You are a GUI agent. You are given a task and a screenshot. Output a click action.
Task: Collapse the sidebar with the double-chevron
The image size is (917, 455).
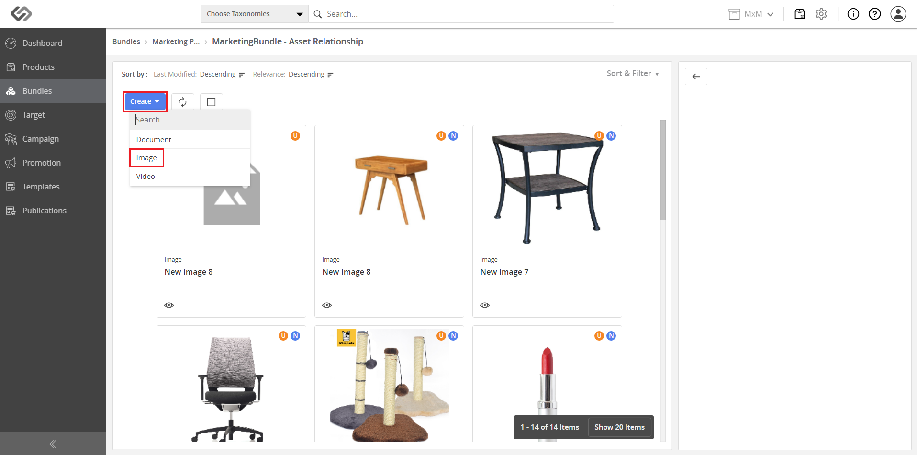pos(53,444)
